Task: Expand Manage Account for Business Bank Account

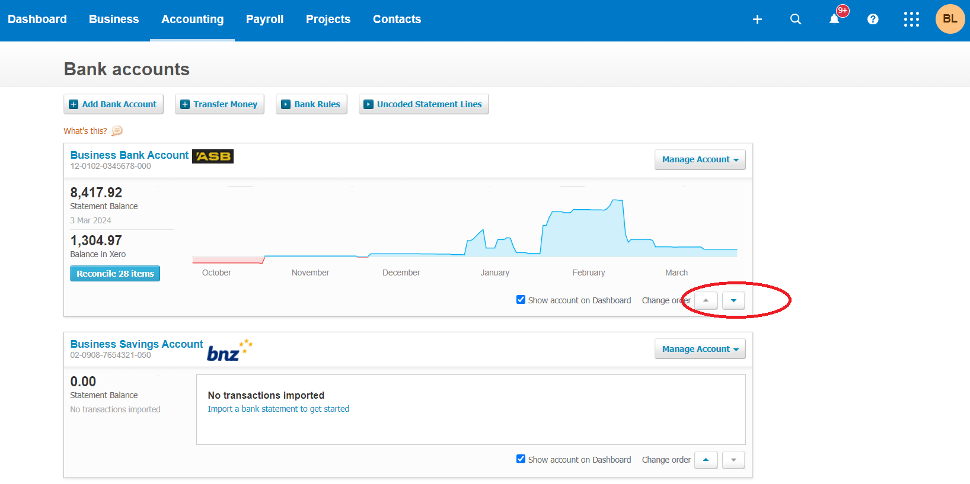Action: tap(700, 160)
